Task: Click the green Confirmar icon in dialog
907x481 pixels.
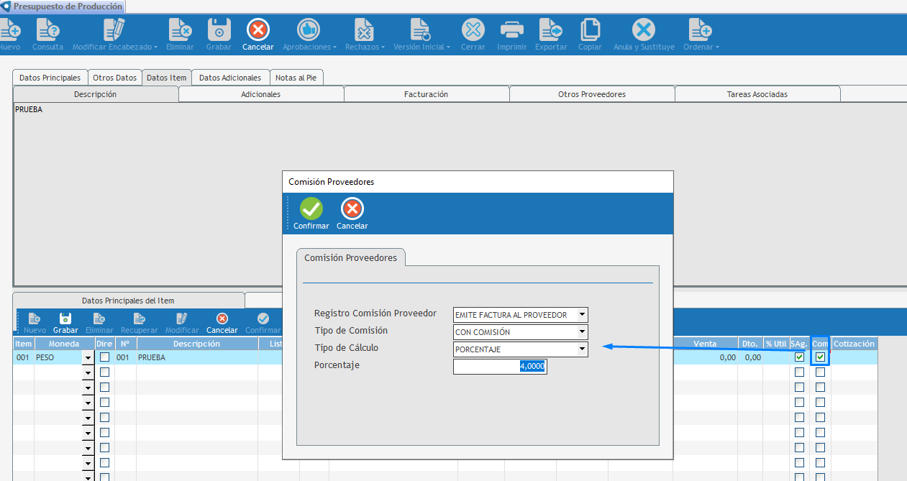Action: pos(311,209)
